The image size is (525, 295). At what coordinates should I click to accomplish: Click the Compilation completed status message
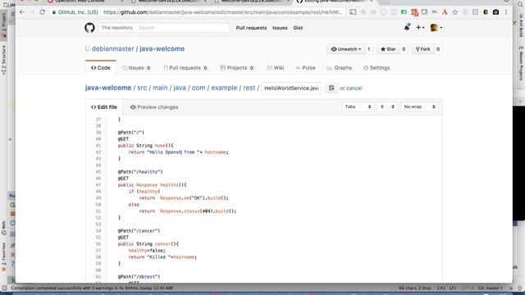pos(92,288)
